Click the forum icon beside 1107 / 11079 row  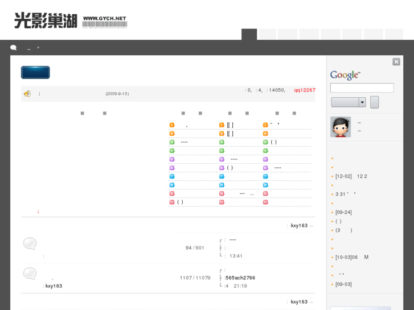[30, 274]
